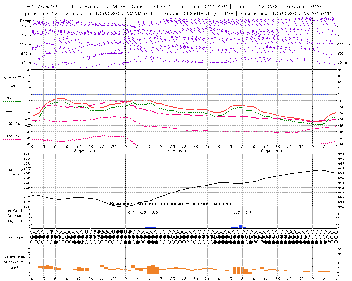Click the Td 2м dew point legend entry
This screenshot has height=281, width=352.
click(x=13, y=98)
